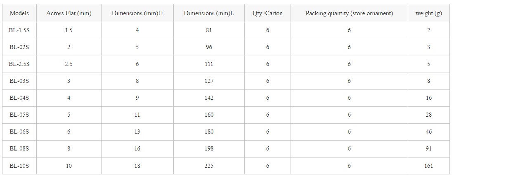
Task: Select the BL-06S model cell
Action: [x=19, y=132]
